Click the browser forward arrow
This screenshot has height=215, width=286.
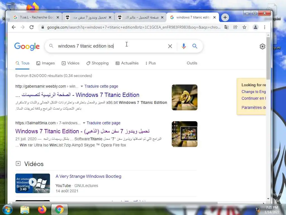(x=22, y=27)
